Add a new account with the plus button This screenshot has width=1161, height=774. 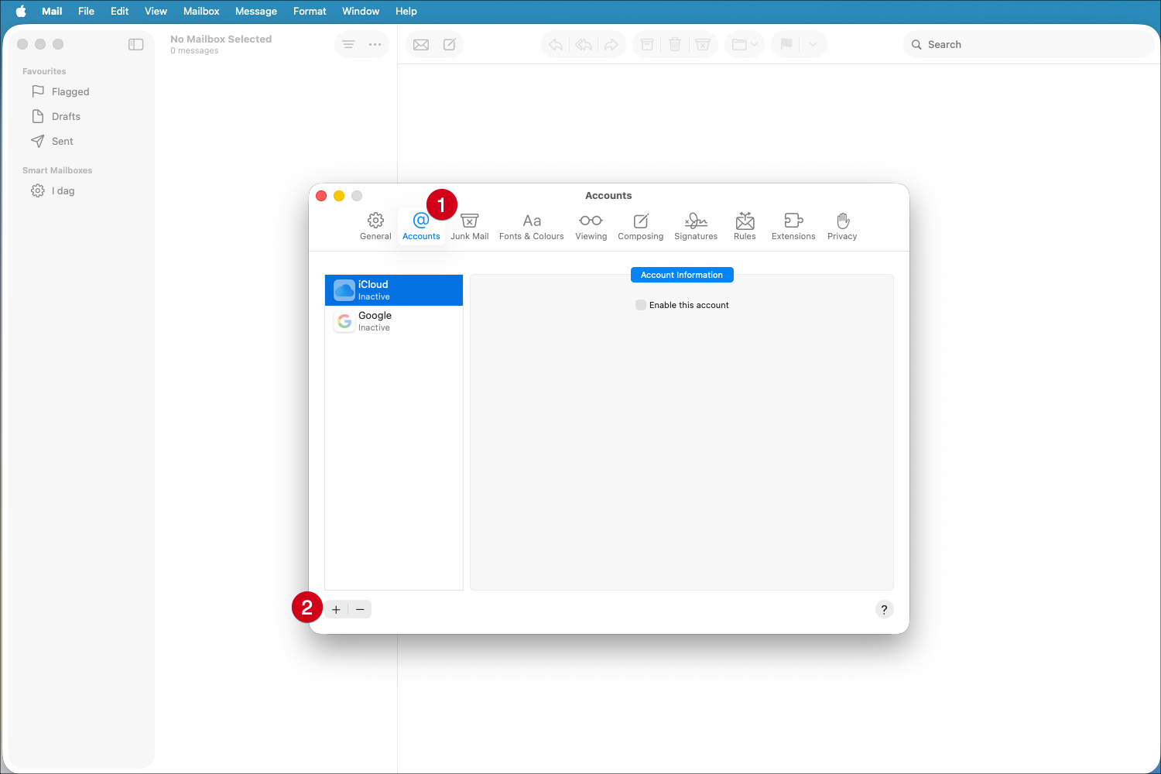coord(335,609)
